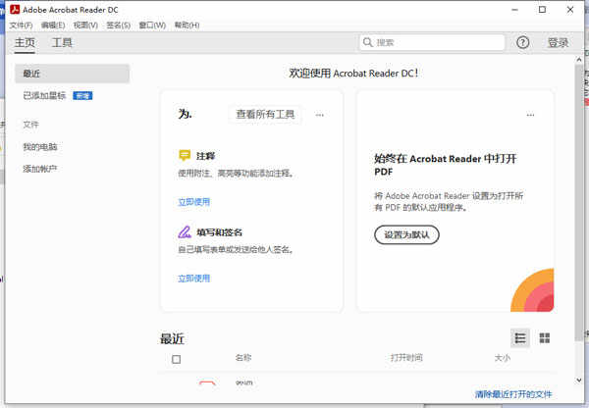Select 添加帐户 in the sidebar
Image resolution: width=589 pixels, height=408 pixels.
pos(40,169)
